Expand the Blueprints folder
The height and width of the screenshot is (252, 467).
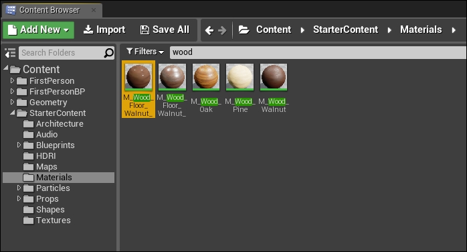pos(19,145)
